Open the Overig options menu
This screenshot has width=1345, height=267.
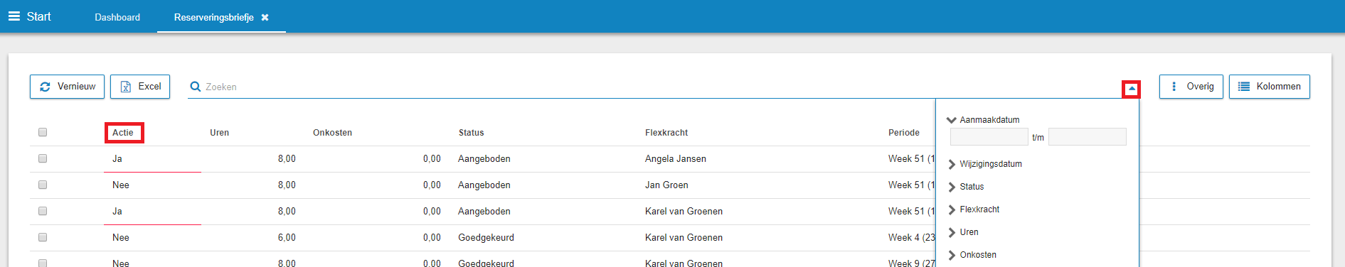(1191, 87)
